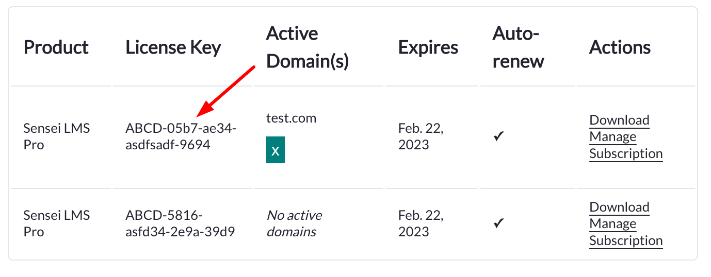Image resolution: width=711 pixels, height=277 pixels.
Task: Click the test.com active domain text
Action: coord(291,118)
